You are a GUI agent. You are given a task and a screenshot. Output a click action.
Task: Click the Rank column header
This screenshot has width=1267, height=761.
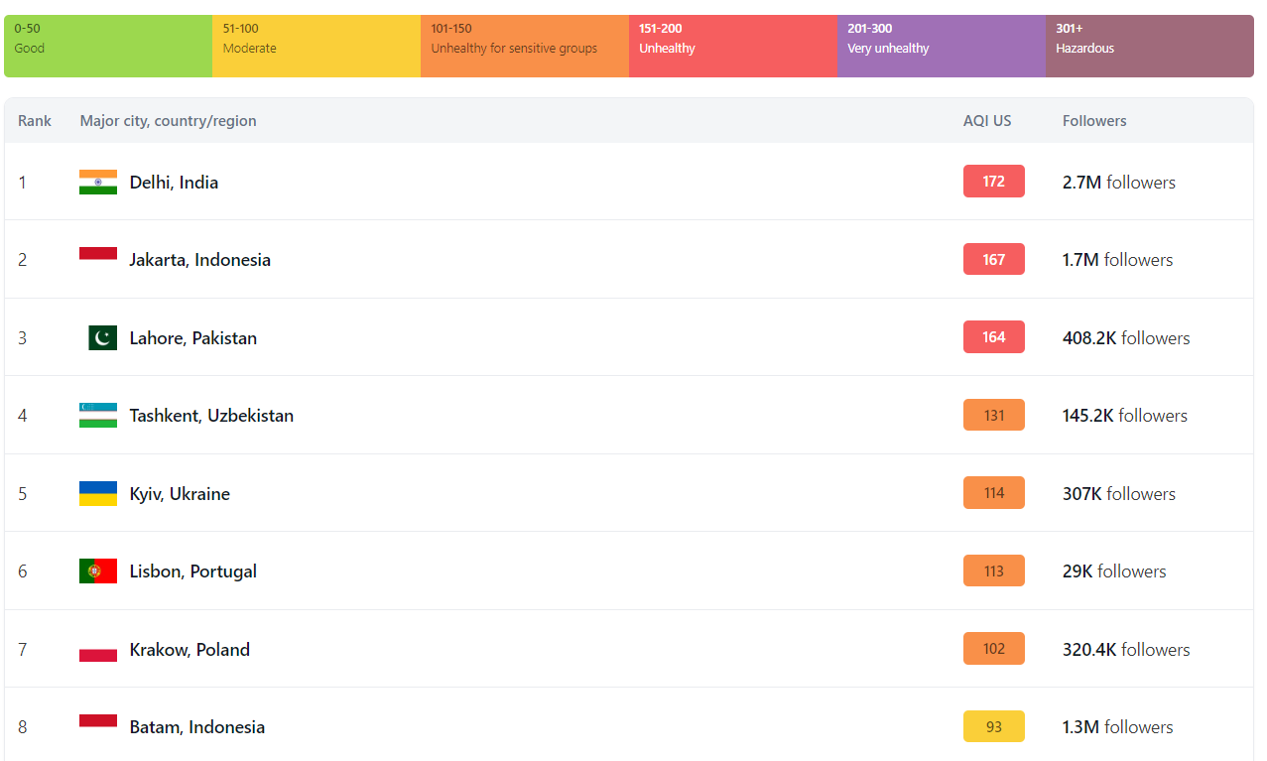[x=35, y=121]
